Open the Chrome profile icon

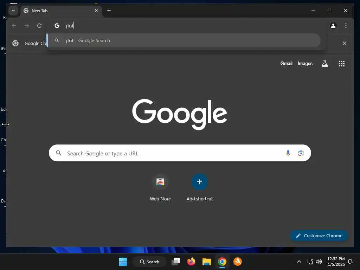(333, 26)
